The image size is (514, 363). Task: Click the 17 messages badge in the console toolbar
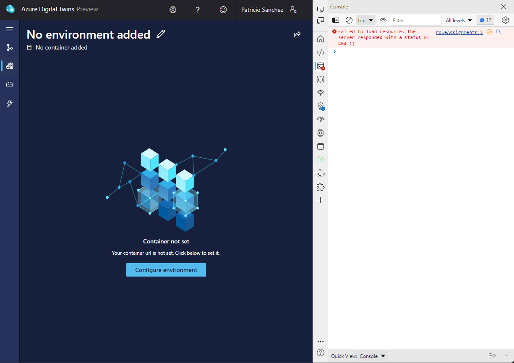click(x=485, y=20)
